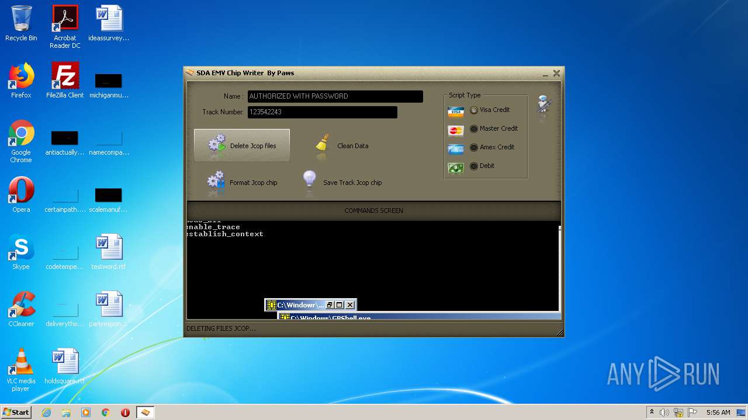Click the Visa card icon
Image resolution: width=748 pixels, height=420 pixels.
click(456, 111)
